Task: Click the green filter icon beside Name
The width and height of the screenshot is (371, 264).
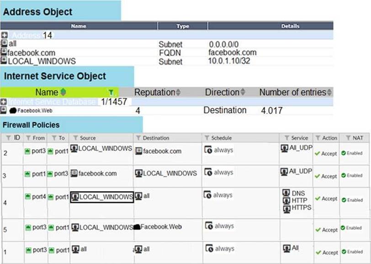Action: (x=111, y=92)
